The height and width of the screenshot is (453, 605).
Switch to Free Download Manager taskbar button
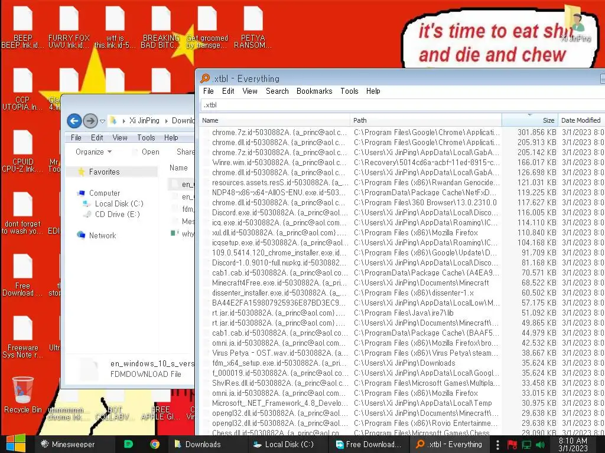click(369, 444)
